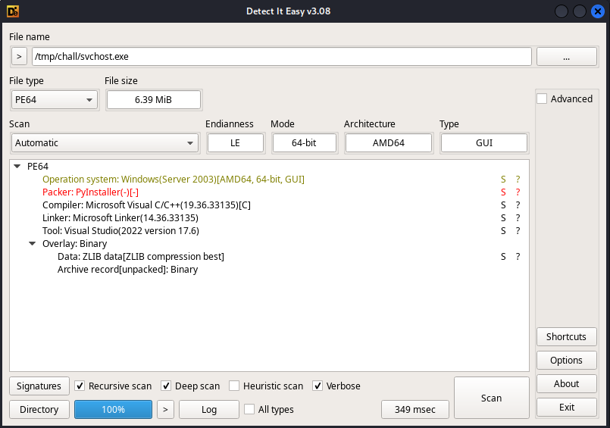Collapse the Overlay: Binary tree node
Image resolution: width=610 pixels, height=428 pixels.
32,244
